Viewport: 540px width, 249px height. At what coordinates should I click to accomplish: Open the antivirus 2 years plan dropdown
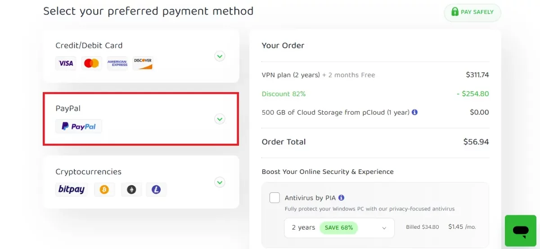339,228
